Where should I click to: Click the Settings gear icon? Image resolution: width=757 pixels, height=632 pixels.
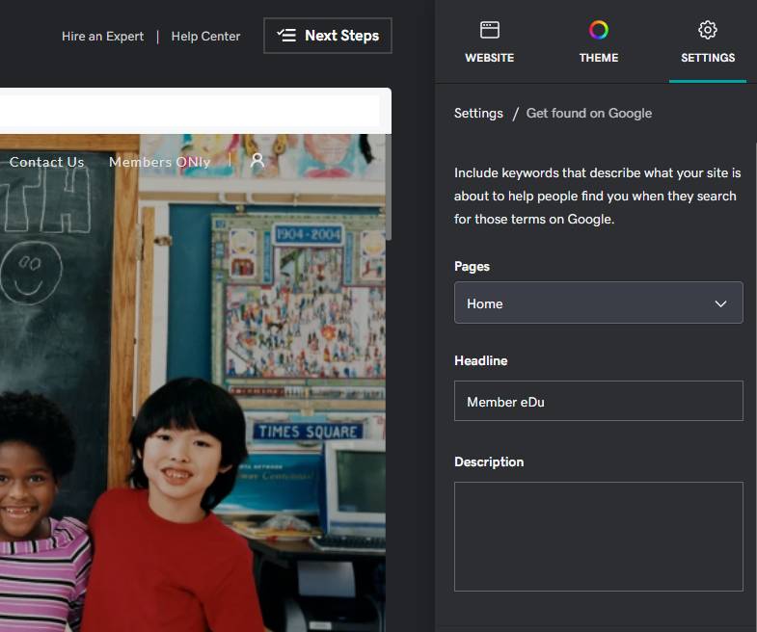pos(708,30)
